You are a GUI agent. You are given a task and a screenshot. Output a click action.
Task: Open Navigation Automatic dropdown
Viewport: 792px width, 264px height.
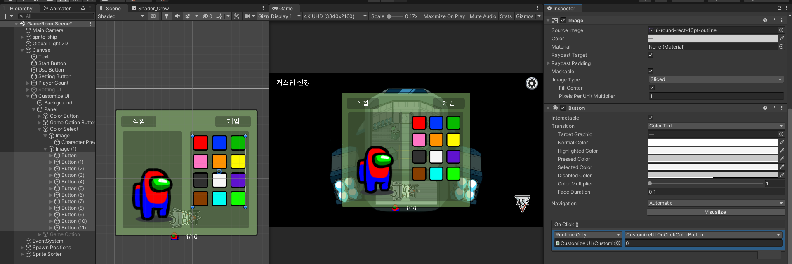click(x=716, y=203)
